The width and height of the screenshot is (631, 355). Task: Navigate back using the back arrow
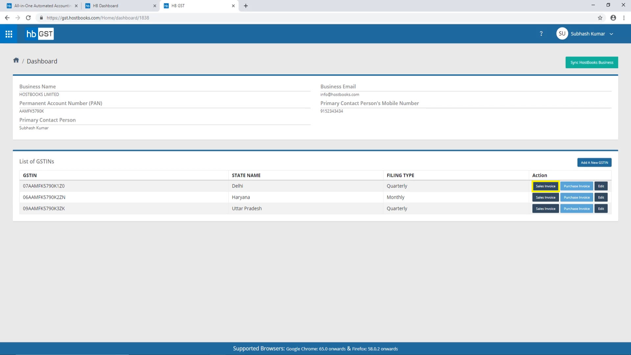pyautogui.click(x=7, y=18)
